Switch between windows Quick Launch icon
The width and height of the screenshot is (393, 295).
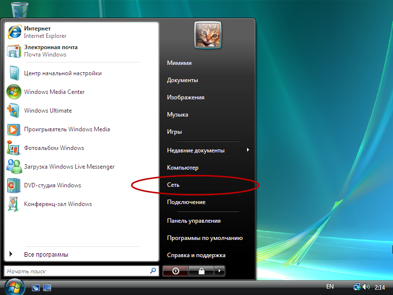pos(35,288)
